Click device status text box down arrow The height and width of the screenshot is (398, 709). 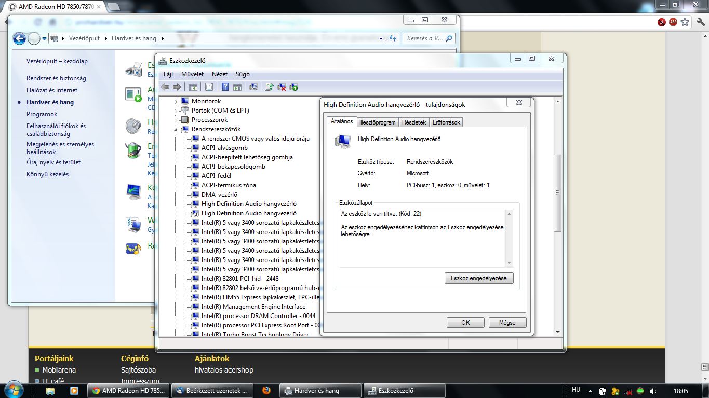click(x=509, y=263)
